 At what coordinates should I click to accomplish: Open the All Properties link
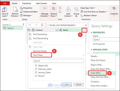pos(99,44)
